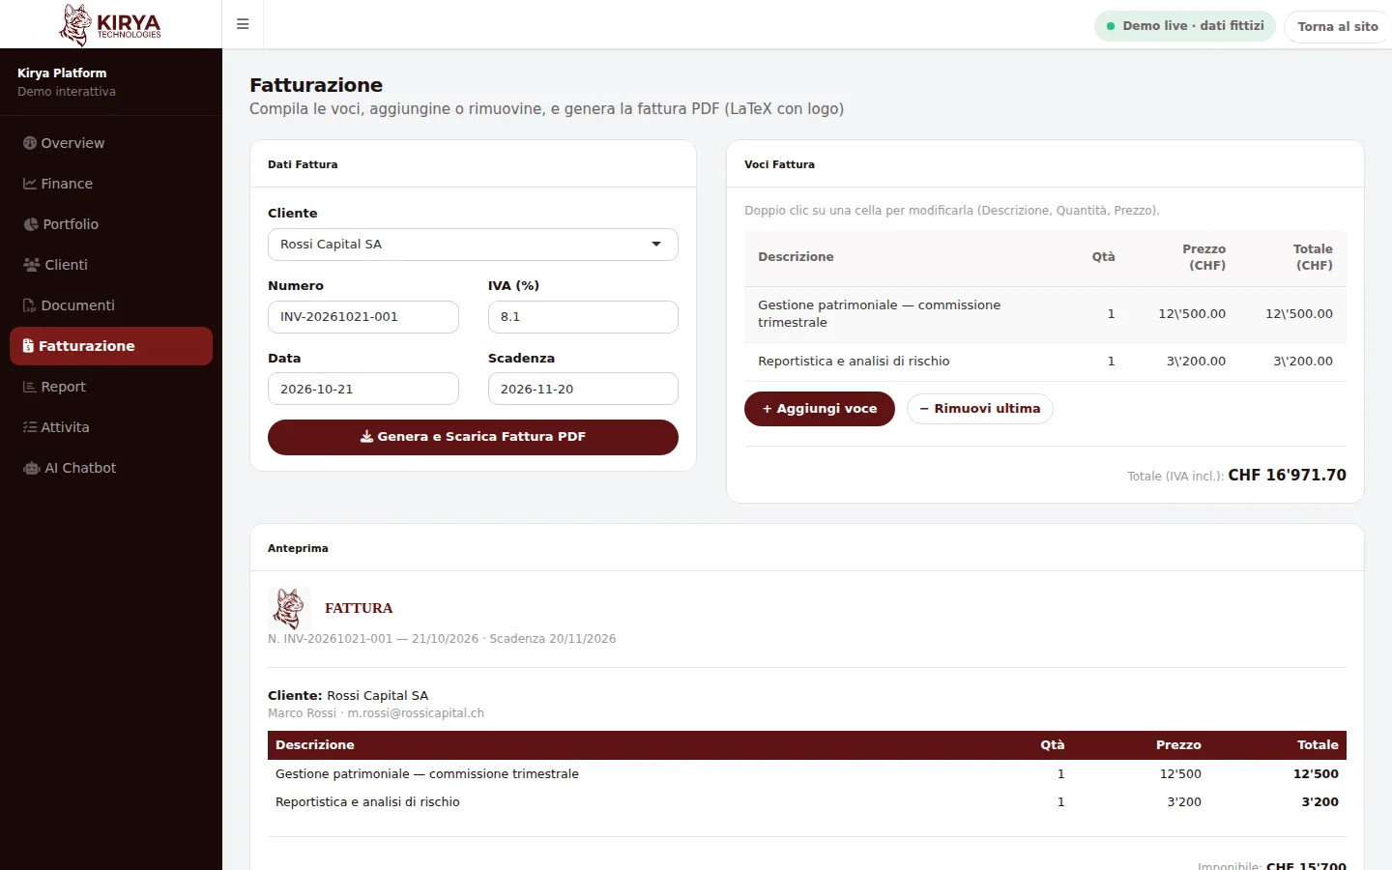The height and width of the screenshot is (870, 1392).
Task: Open the Portfolio page
Action: (x=111, y=224)
